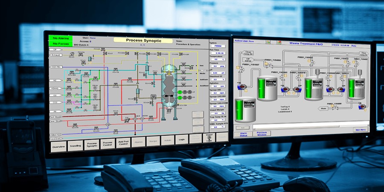Open the FCV13 valve on N2 line
384x192 pixels.
[69, 80]
